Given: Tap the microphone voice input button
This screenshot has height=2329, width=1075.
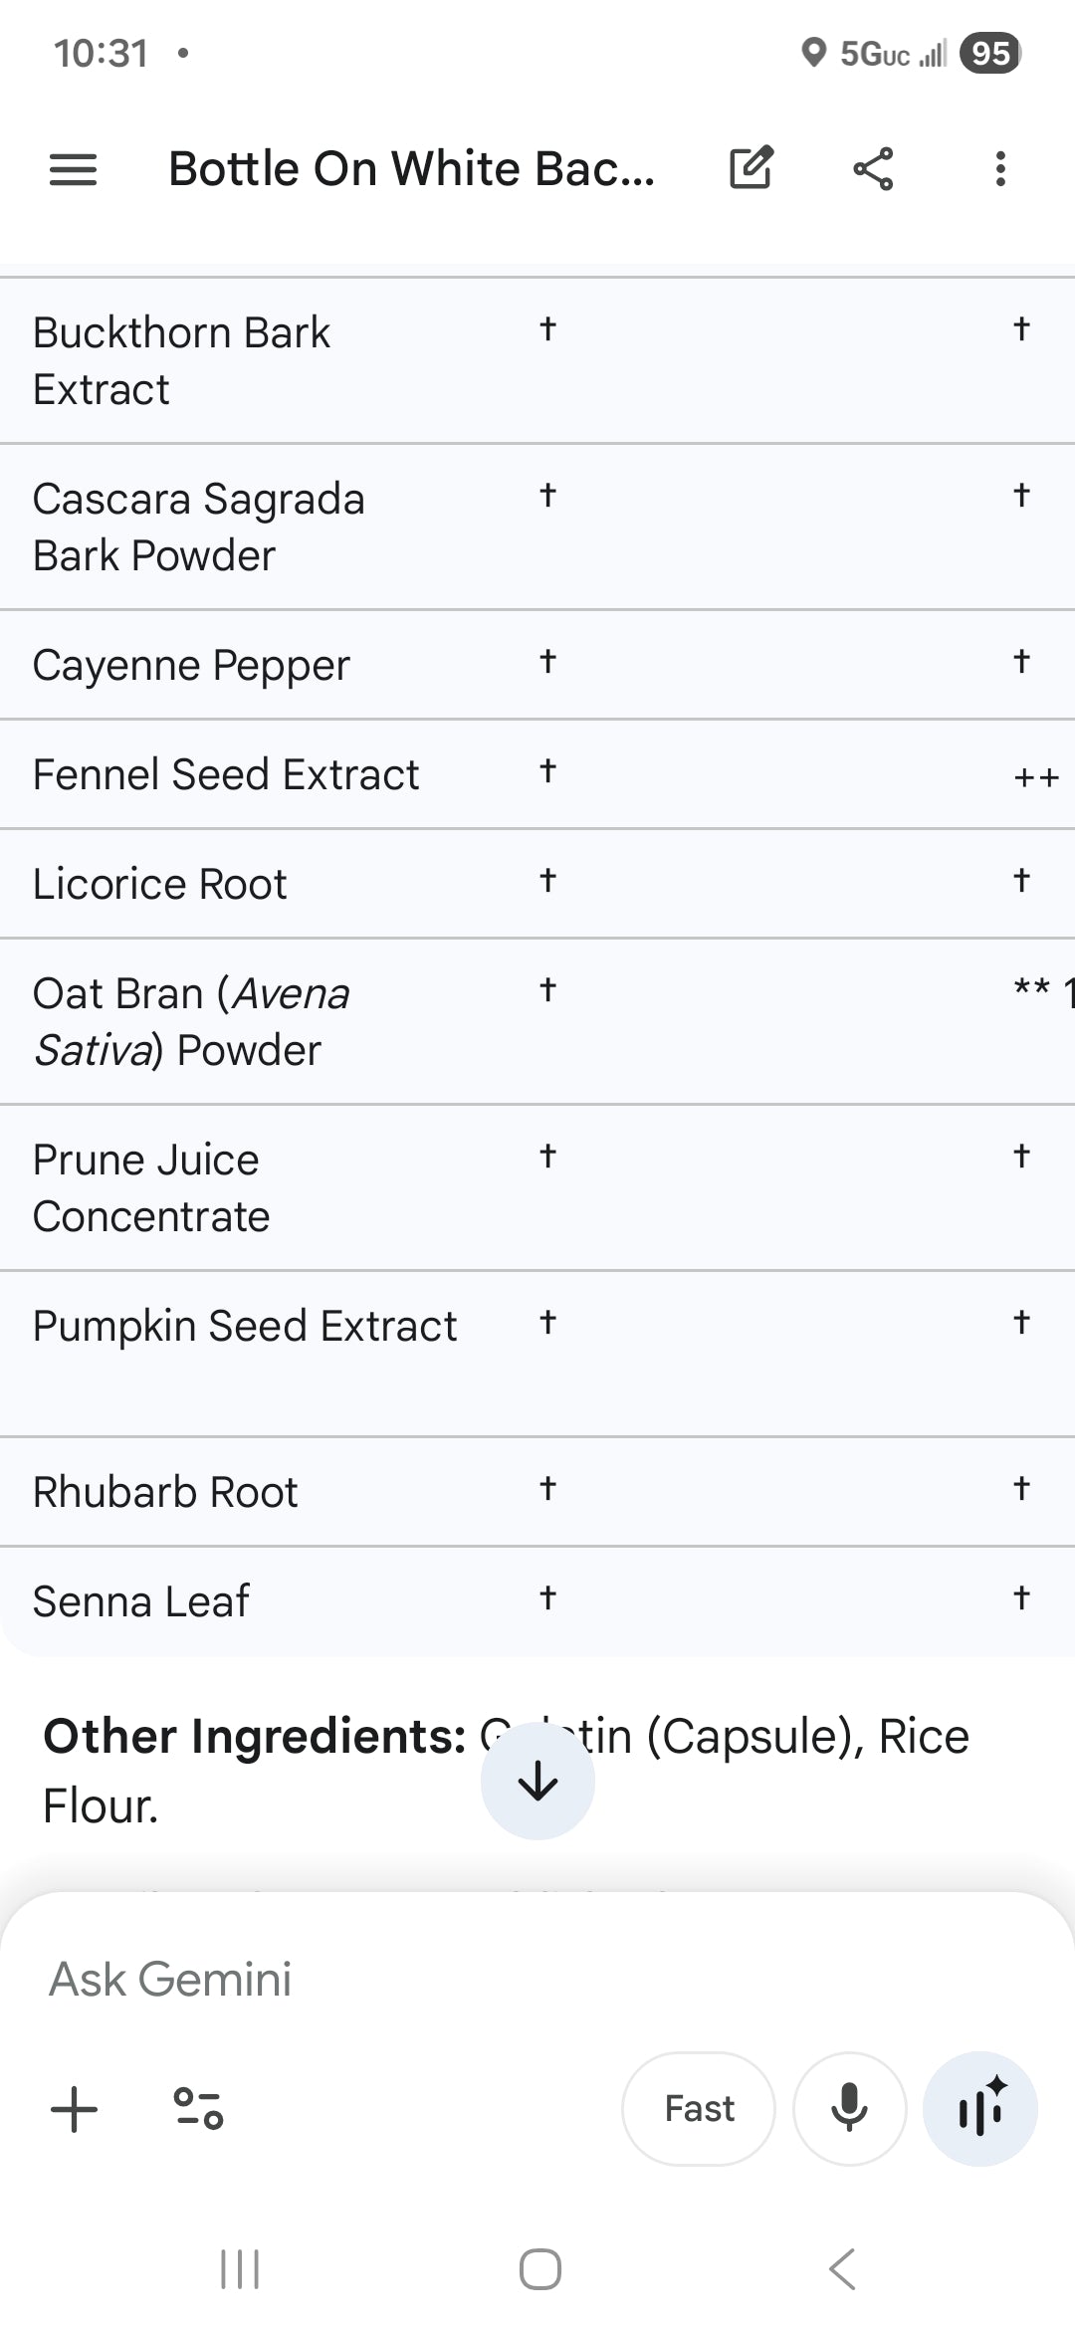Looking at the screenshot, I should click(849, 2108).
